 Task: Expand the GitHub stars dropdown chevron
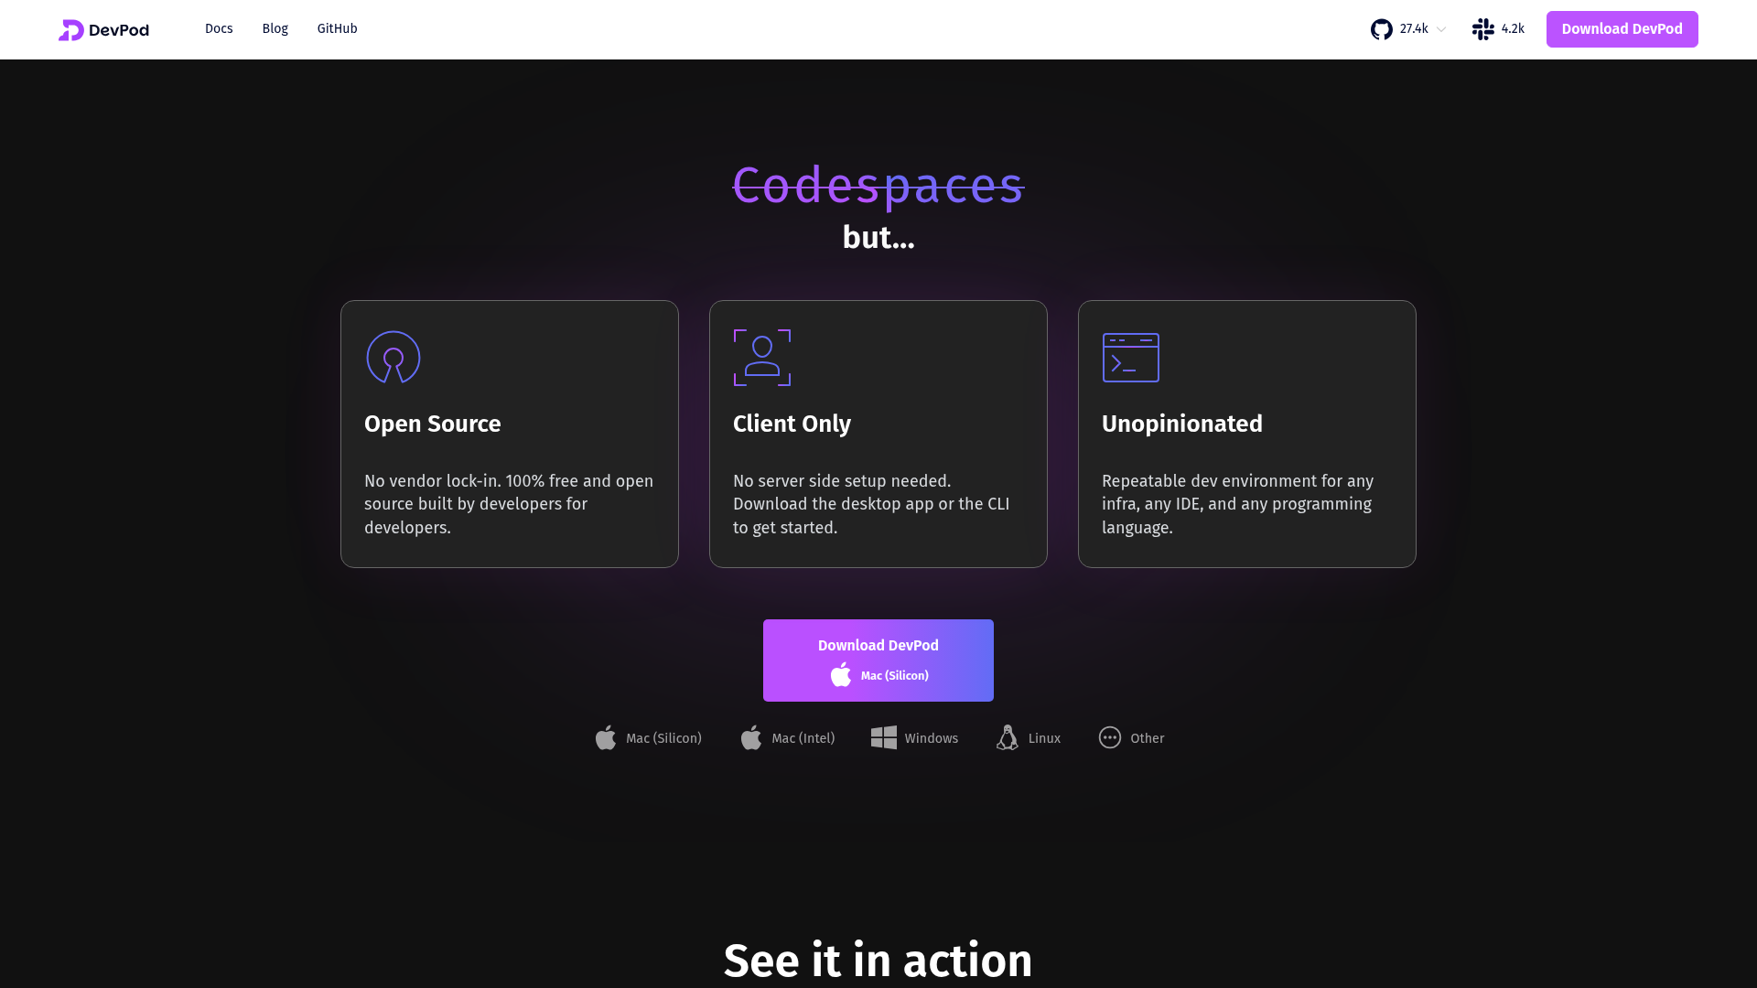point(1440,28)
